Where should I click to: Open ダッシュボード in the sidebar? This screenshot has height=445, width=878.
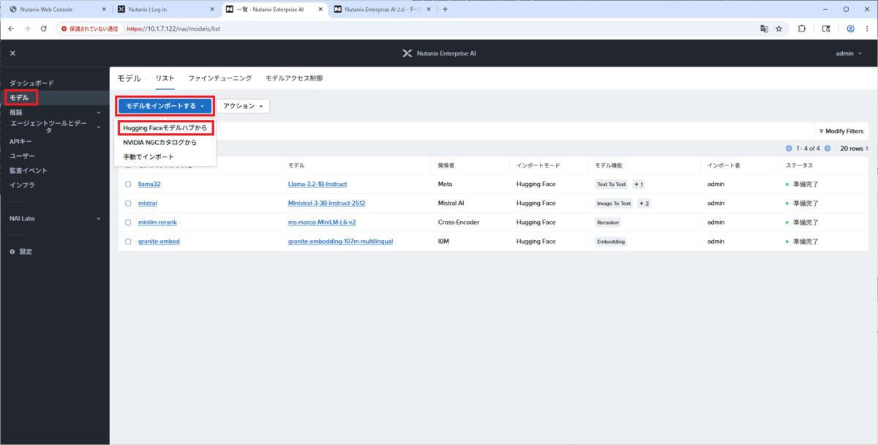point(31,83)
